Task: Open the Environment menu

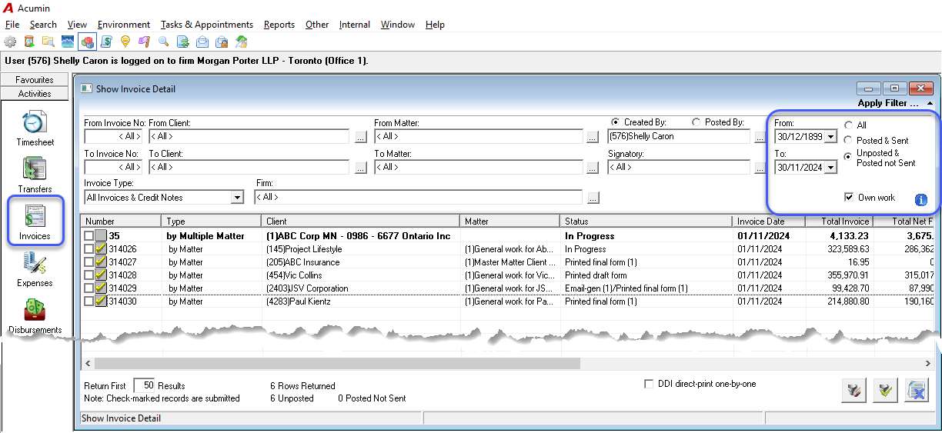Action: pyautogui.click(x=124, y=25)
